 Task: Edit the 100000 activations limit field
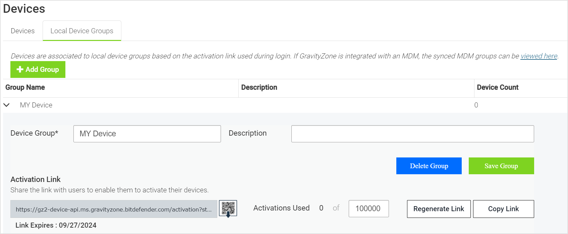pyautogui.click(x=368, y=208)
